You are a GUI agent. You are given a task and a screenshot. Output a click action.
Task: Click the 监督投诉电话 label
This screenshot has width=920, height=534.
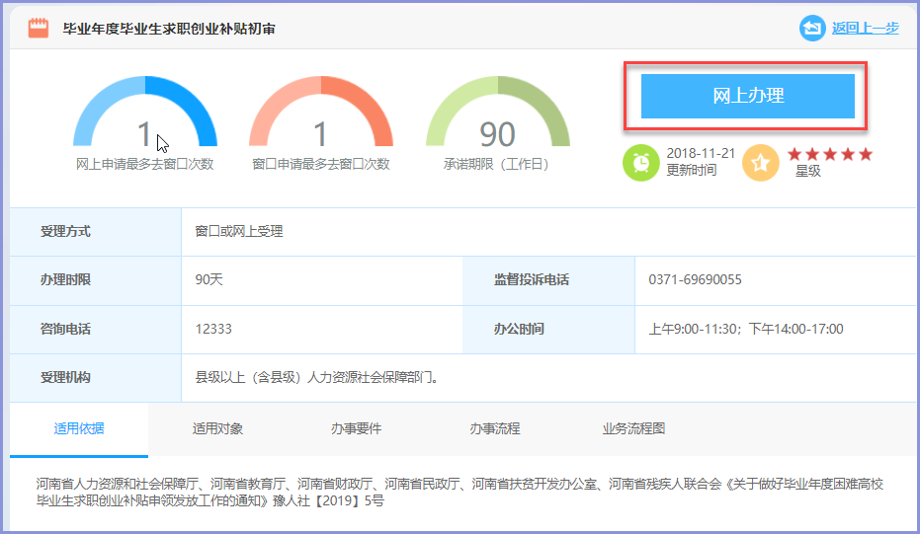pyautogui.click(x=531, y=280)
